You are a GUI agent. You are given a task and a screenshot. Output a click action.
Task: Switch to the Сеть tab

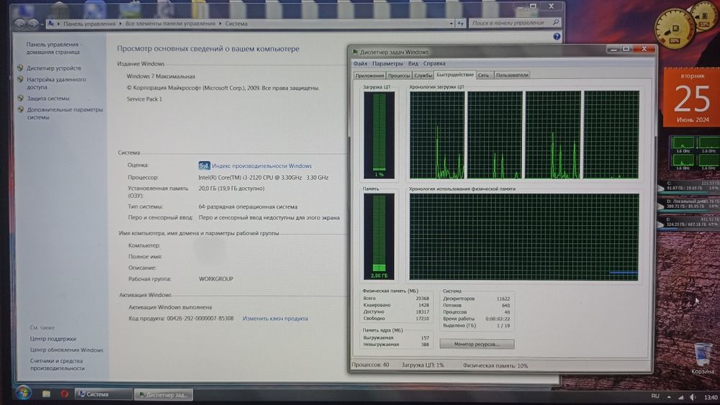tap(484, 76)
